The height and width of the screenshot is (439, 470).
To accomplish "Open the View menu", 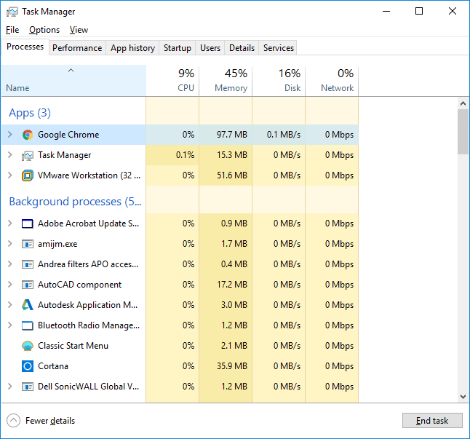I will pos(79,30).
